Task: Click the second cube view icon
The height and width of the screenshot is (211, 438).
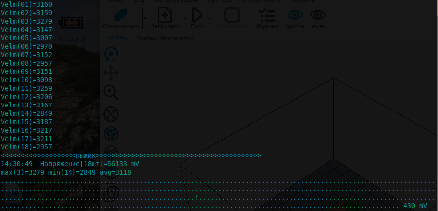Action: click(x=111, y=153)
